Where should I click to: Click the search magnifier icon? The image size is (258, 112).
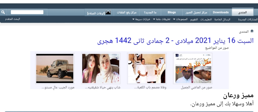click(3, 12)
